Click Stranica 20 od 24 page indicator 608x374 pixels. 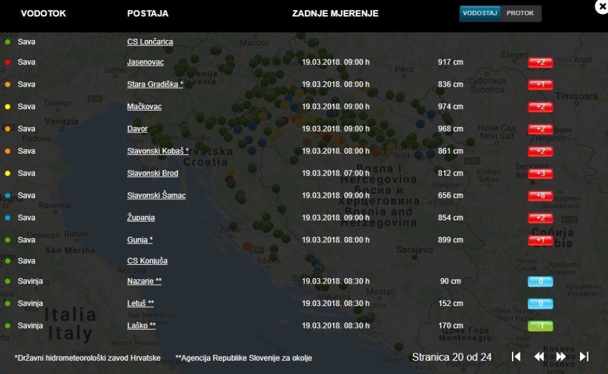click(452, 357)
